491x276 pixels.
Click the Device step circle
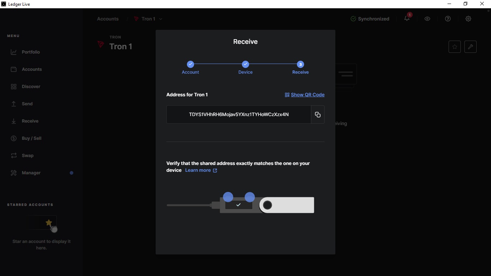point(245,64)
